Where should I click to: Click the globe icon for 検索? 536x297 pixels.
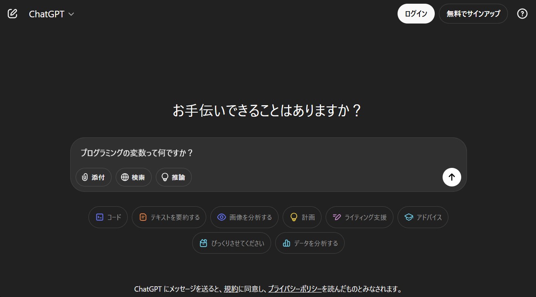[125, 177]
